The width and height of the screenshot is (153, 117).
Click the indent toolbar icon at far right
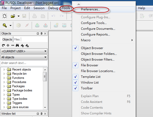pos(151,16)
